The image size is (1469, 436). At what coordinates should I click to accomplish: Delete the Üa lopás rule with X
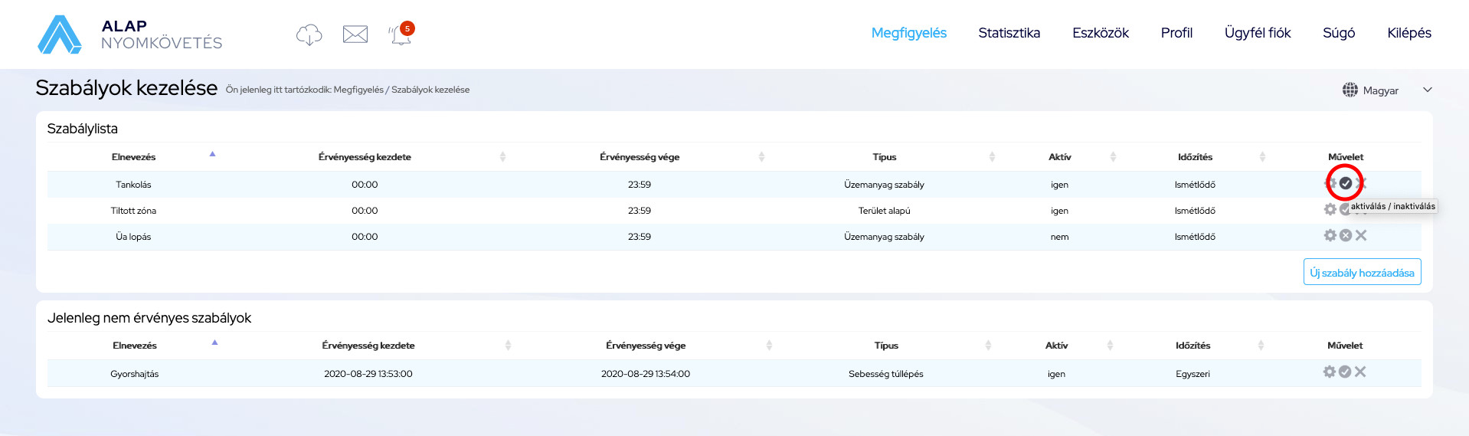(1361, 235)
